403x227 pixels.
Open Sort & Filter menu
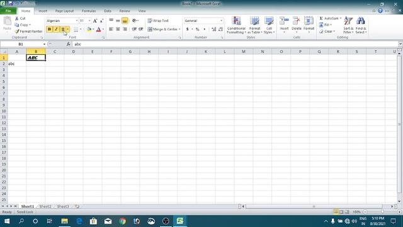348,25
